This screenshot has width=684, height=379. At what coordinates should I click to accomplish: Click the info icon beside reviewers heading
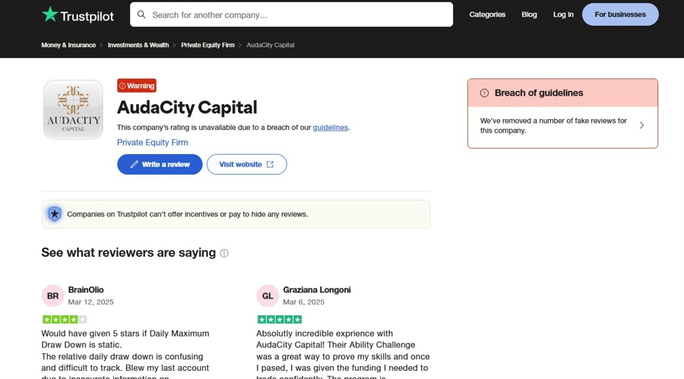coord(224,254)
